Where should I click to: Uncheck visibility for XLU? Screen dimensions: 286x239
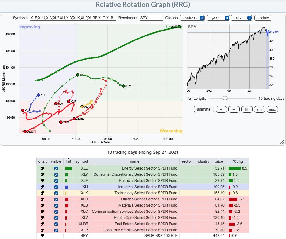click(56, 199)
